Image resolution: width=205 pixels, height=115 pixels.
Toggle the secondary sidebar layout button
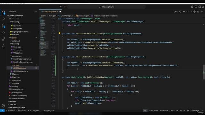click(x=200, y=7)
